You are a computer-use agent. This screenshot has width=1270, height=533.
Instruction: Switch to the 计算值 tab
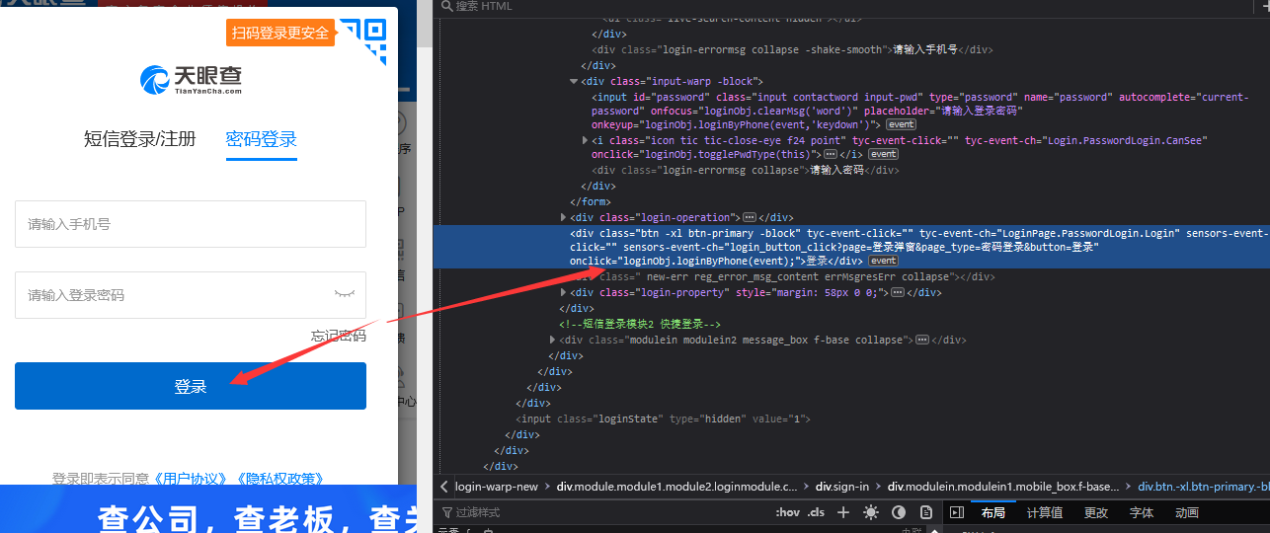coord(1045,513)
